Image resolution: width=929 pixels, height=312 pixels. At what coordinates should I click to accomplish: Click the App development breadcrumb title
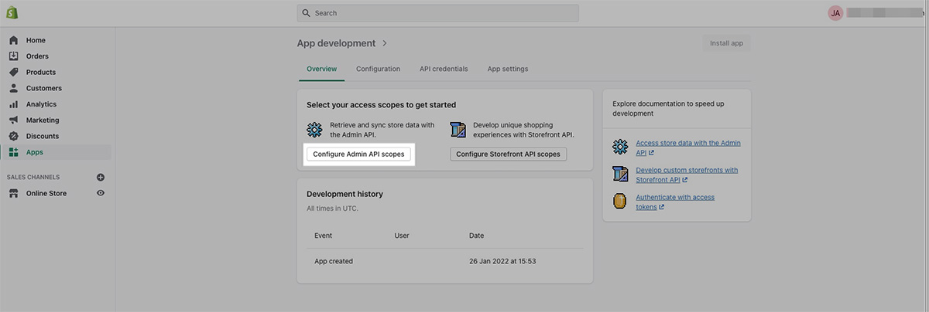coord(336,43)
